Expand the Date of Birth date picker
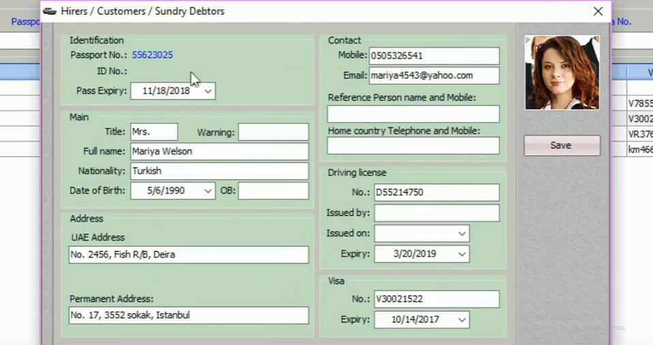This screenshot has width=653, height=345. pyautogui.click(x=209, y=191)
